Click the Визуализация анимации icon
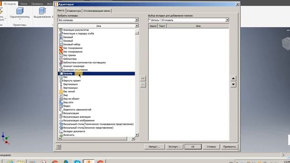This screenshot has width=290, height=163. [x=61, y=117]
